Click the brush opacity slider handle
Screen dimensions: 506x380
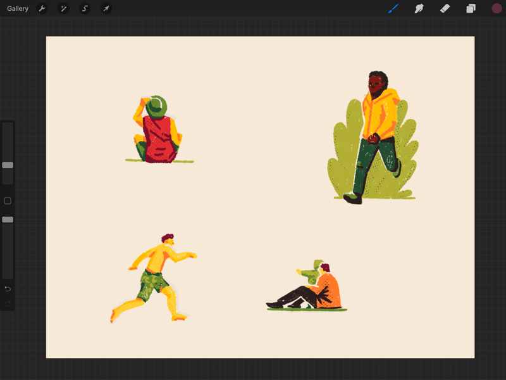click(8, 220)
